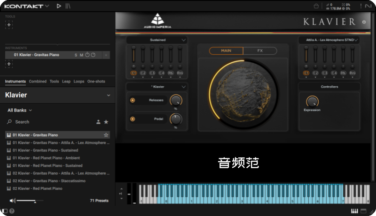Click the add tool plus icon under Tools
Screen dimensions: 376x216
pos(9,24)
